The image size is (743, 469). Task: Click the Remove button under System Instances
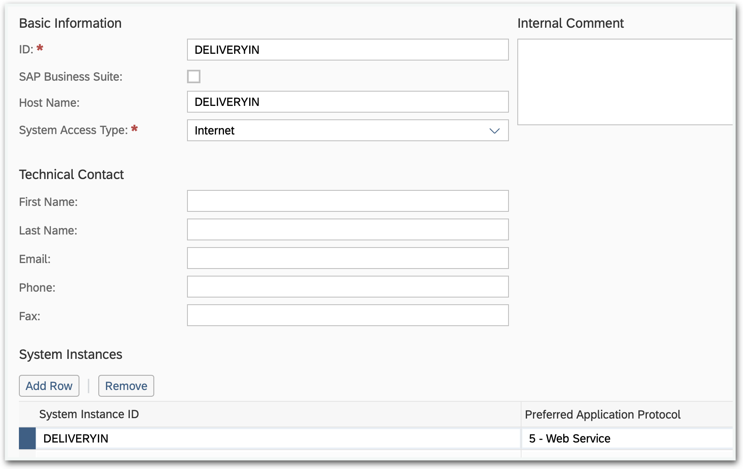[126, 386]
